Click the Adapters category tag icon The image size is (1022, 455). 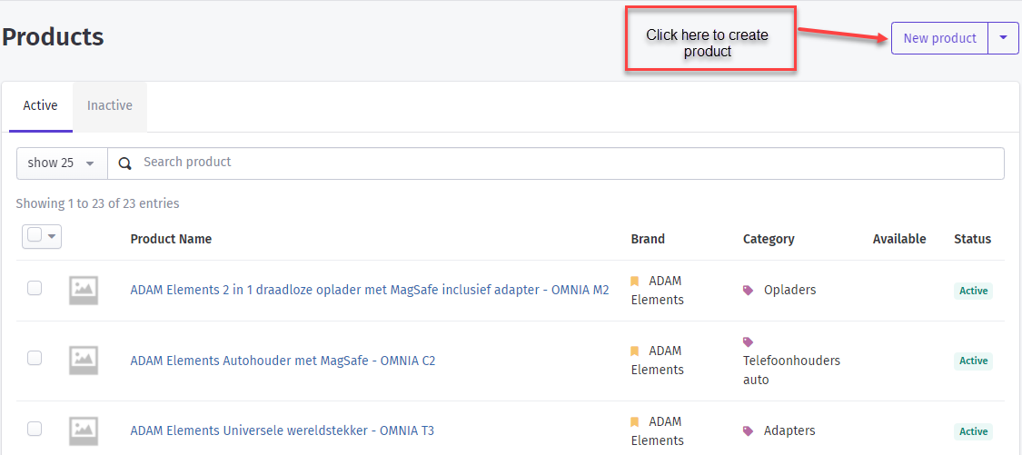pos(749,430)
